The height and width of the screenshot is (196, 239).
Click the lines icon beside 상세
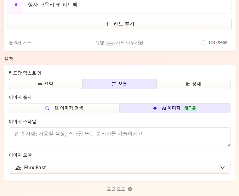click(188, 84)
